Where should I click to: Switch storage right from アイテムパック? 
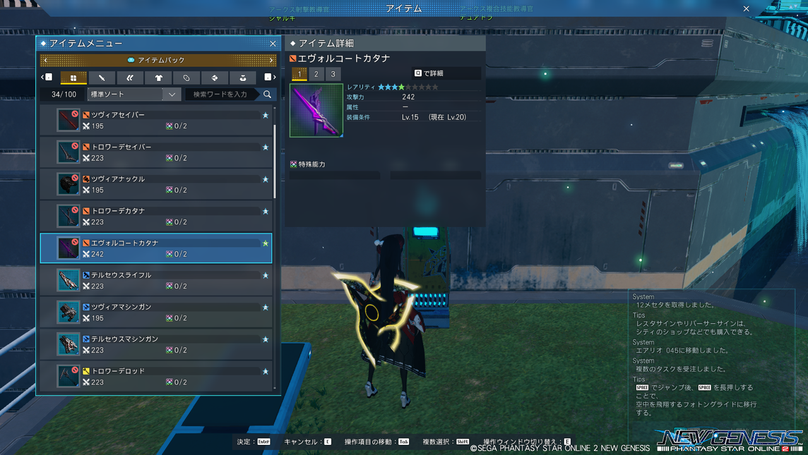272,60
